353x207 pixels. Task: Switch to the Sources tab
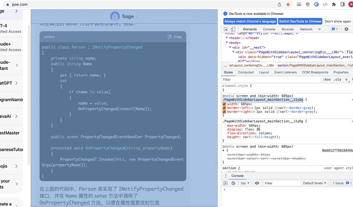tap(288, 29)
